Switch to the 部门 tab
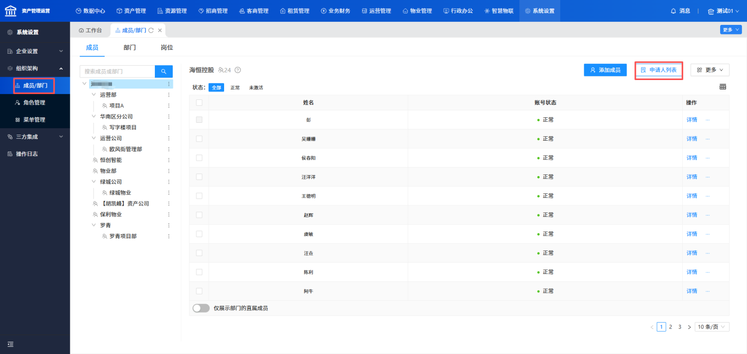747x354 pixels. coord(129,48)
